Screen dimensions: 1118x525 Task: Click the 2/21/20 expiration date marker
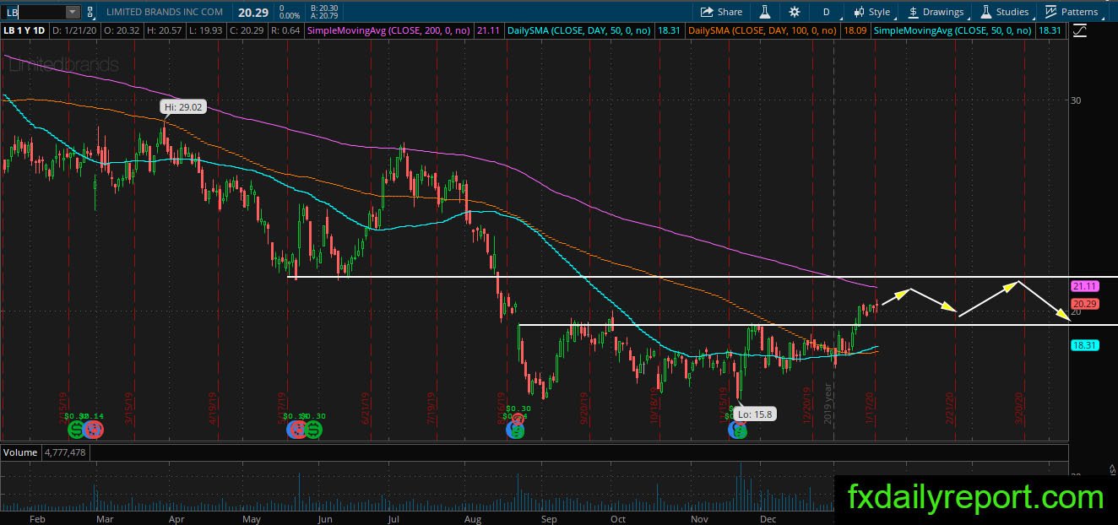[950, 407]
